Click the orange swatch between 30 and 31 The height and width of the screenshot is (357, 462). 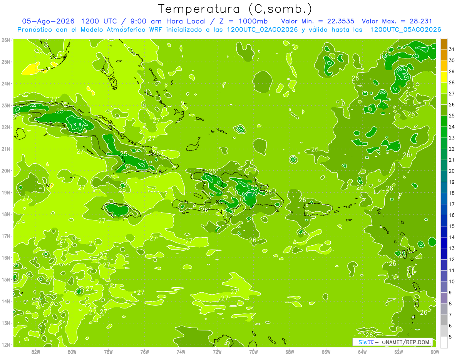tap(444, 55)
